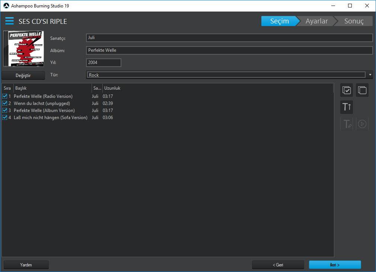Click the Perfekte Welle album cover thumbnail
This screenshot has width=376, height=272.
tap(23, 49)
